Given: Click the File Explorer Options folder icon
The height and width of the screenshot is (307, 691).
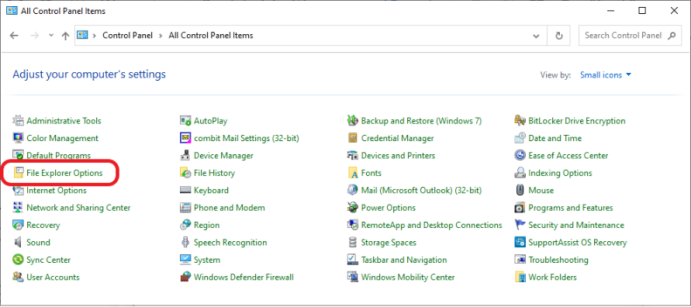Looking at the screenshot, I should click(x=18, y=173).
